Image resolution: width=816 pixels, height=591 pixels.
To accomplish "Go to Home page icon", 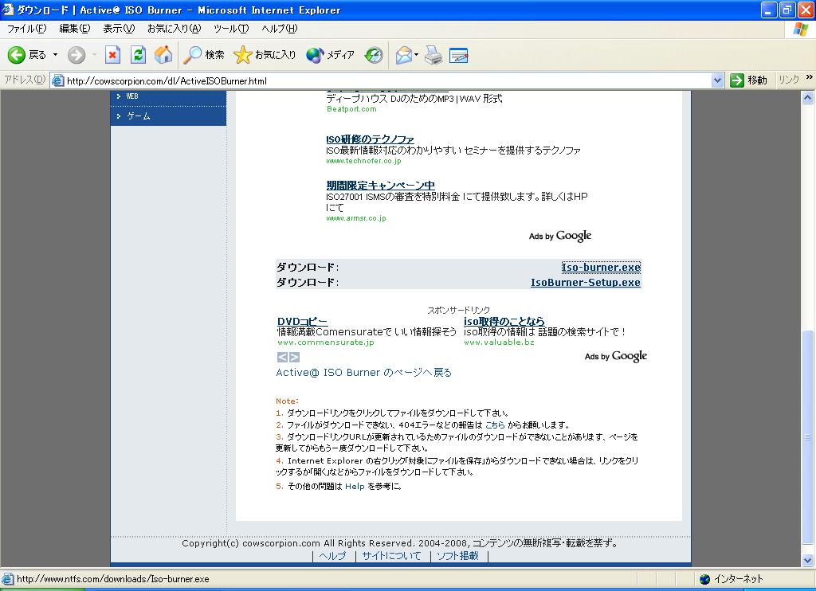I will click(x=163, y=55).
